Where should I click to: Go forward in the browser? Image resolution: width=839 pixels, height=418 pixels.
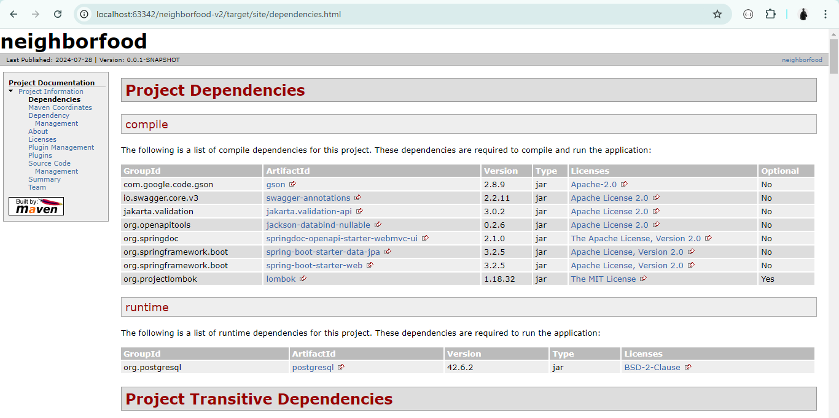[x=36, y=14]
